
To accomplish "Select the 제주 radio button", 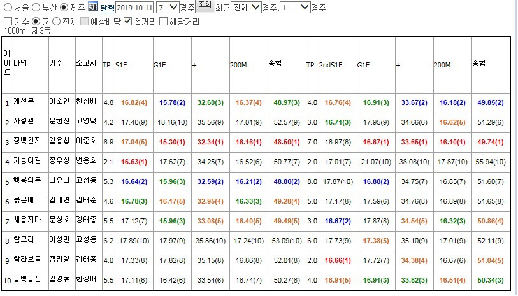I will pyautogui.click(x=64, y=7).
